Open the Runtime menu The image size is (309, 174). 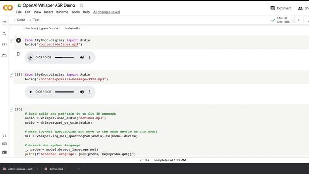(x=62, y=12)
